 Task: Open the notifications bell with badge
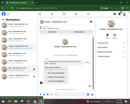(x=120, y=14)
